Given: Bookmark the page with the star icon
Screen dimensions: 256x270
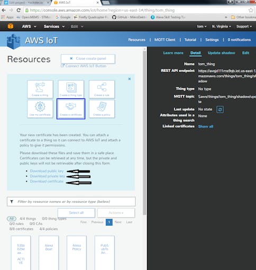Looking at the screenshot, I should click(251, 10).
